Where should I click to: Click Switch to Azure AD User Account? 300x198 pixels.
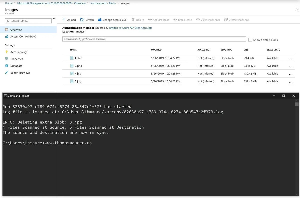(x=130, y=28)
